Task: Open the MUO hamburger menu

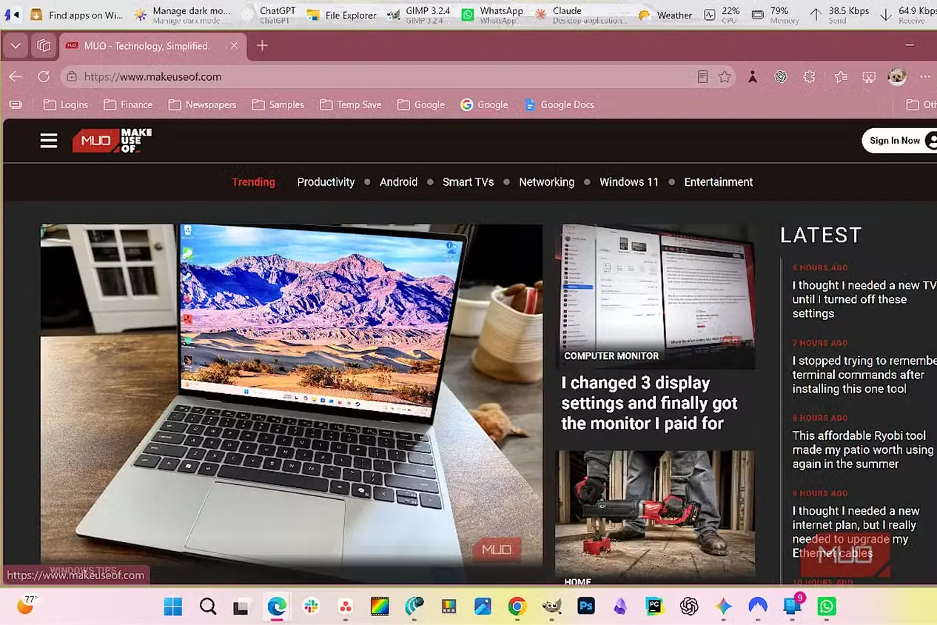Action: click(x=49, y=141)
